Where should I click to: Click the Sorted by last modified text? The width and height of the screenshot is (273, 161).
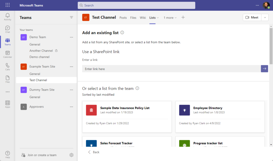tap(98, 94)
